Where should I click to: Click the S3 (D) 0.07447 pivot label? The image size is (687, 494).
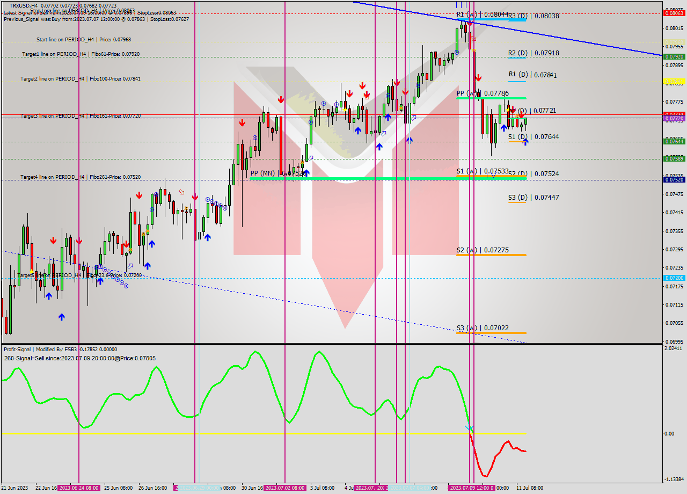tap(533, 198)
